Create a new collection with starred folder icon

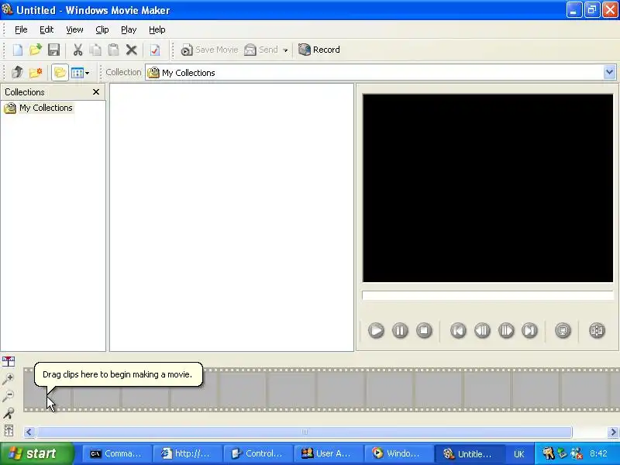[36, 72]
